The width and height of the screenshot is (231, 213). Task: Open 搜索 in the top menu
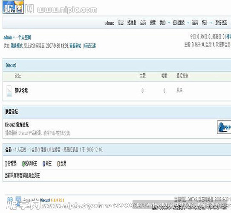pyautogui.click(x=153, y=23)
